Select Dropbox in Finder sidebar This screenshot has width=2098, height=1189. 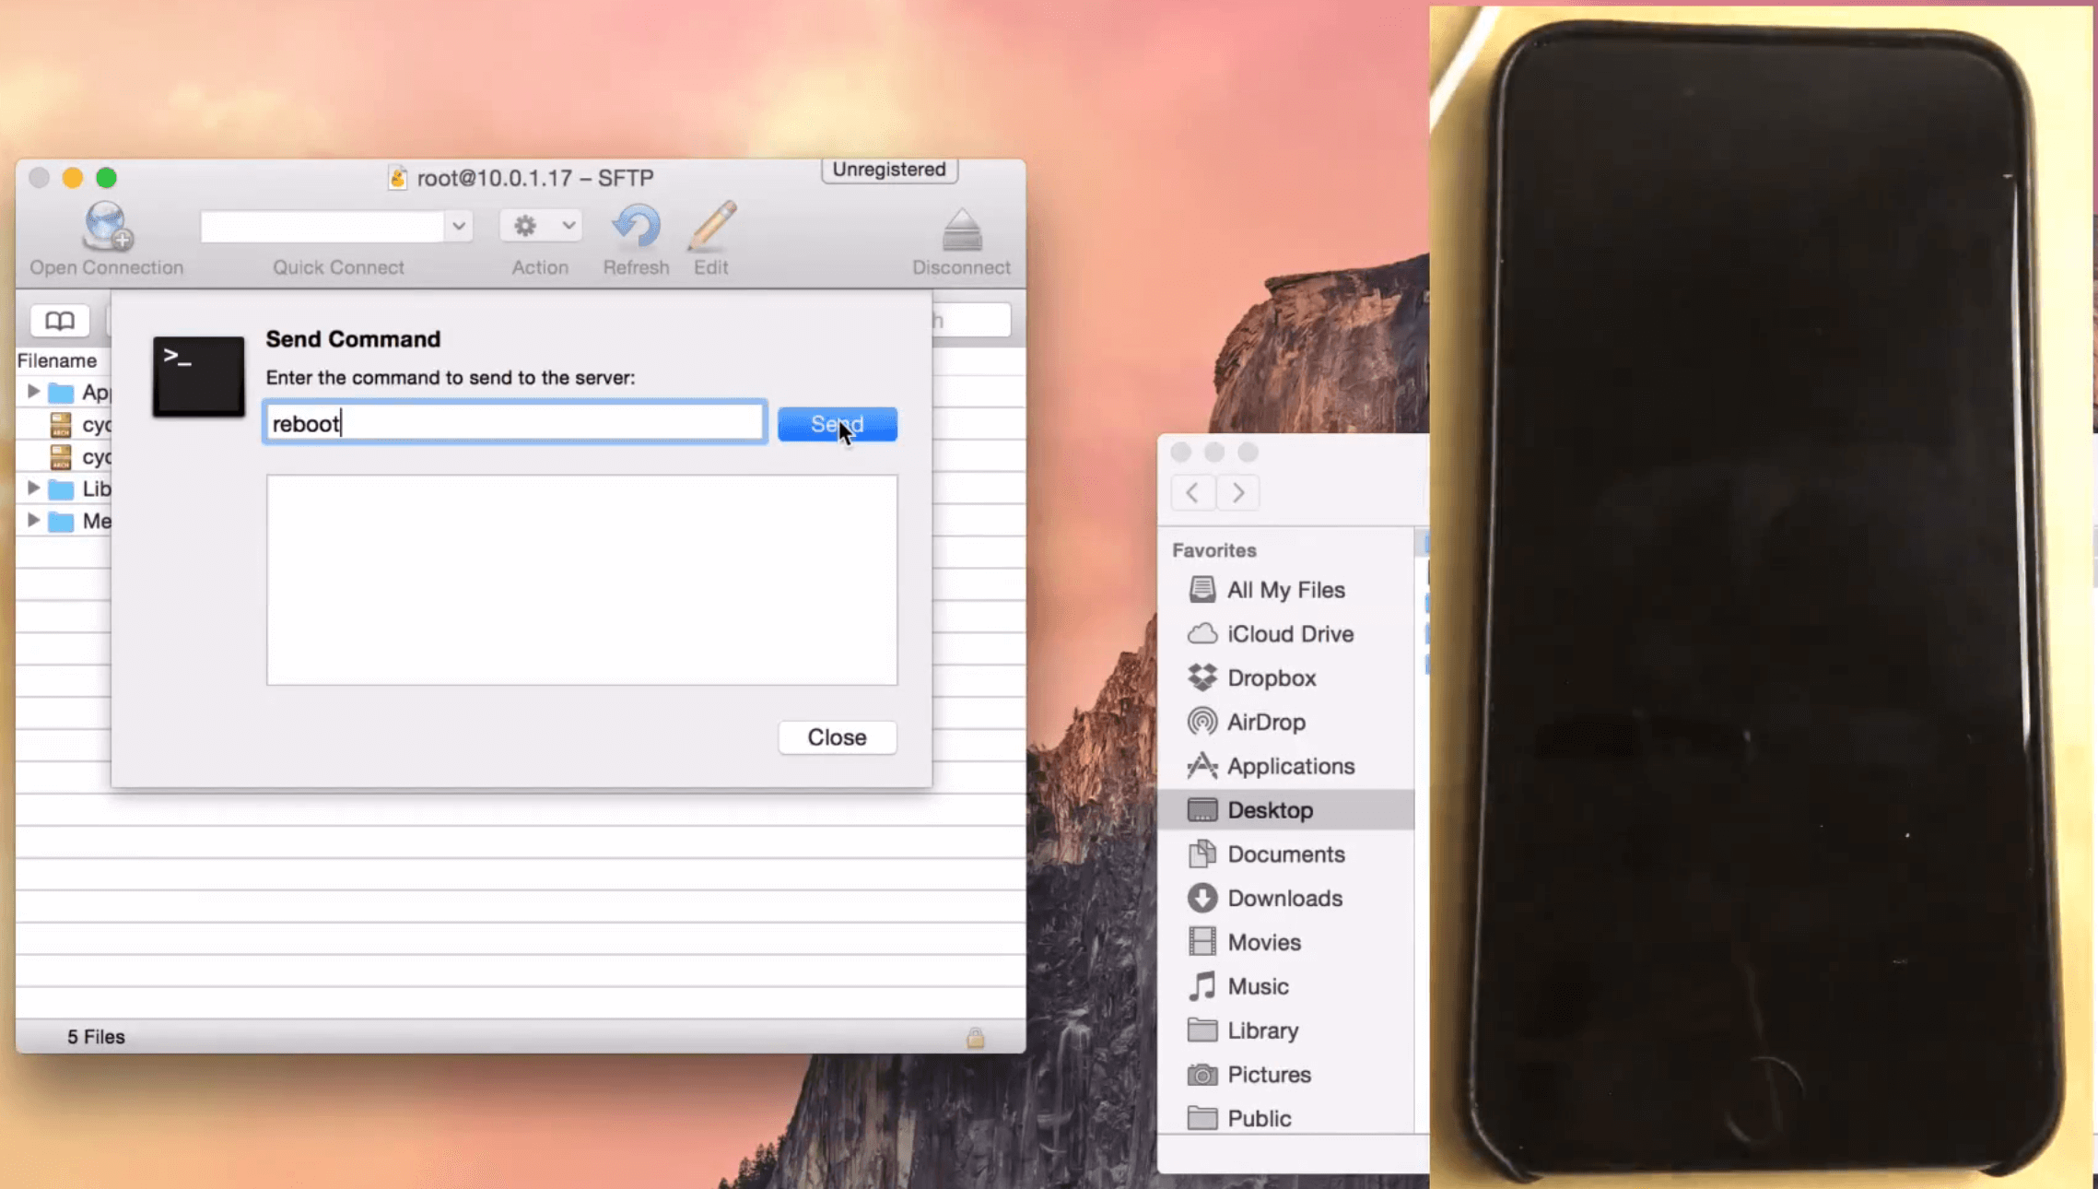(x=1271, y=677)
